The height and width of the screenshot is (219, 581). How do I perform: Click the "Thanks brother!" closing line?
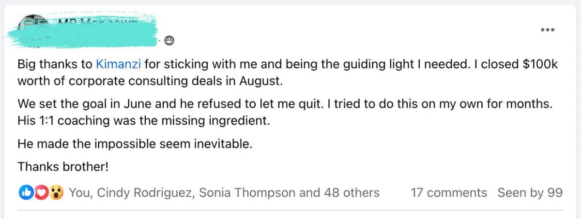pyautogui.click(x=63, y=167)
